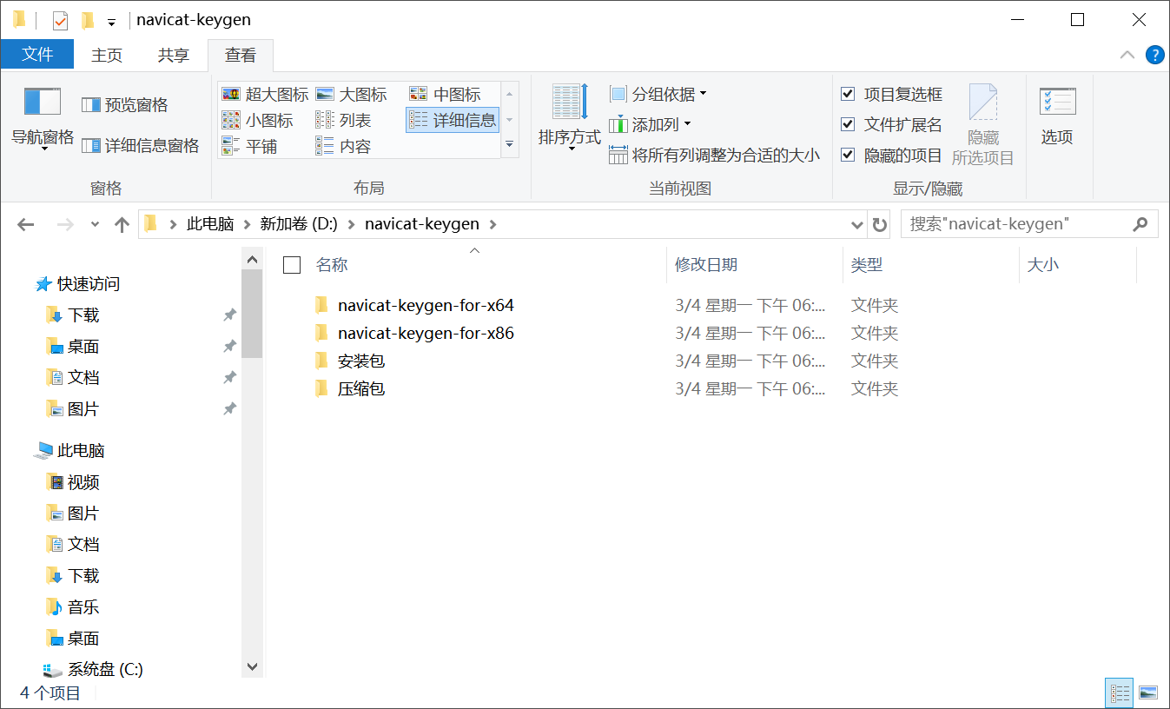Click Size all columns to fit
Screen dimensions: 1170x709
pyautogui.click(x=714, y=156)
